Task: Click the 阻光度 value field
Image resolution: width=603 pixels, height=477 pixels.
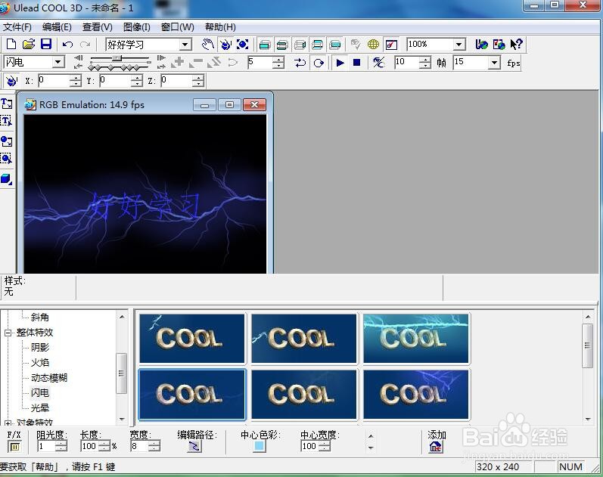Action: 47,446
